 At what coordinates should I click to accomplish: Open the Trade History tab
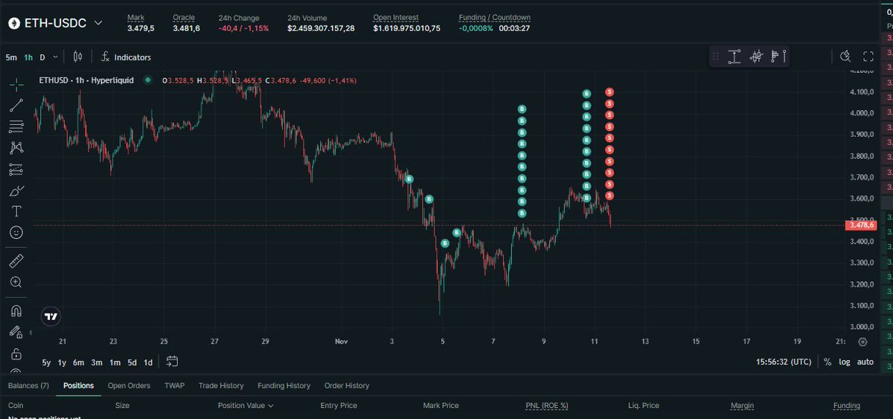(x=221, y=386)
